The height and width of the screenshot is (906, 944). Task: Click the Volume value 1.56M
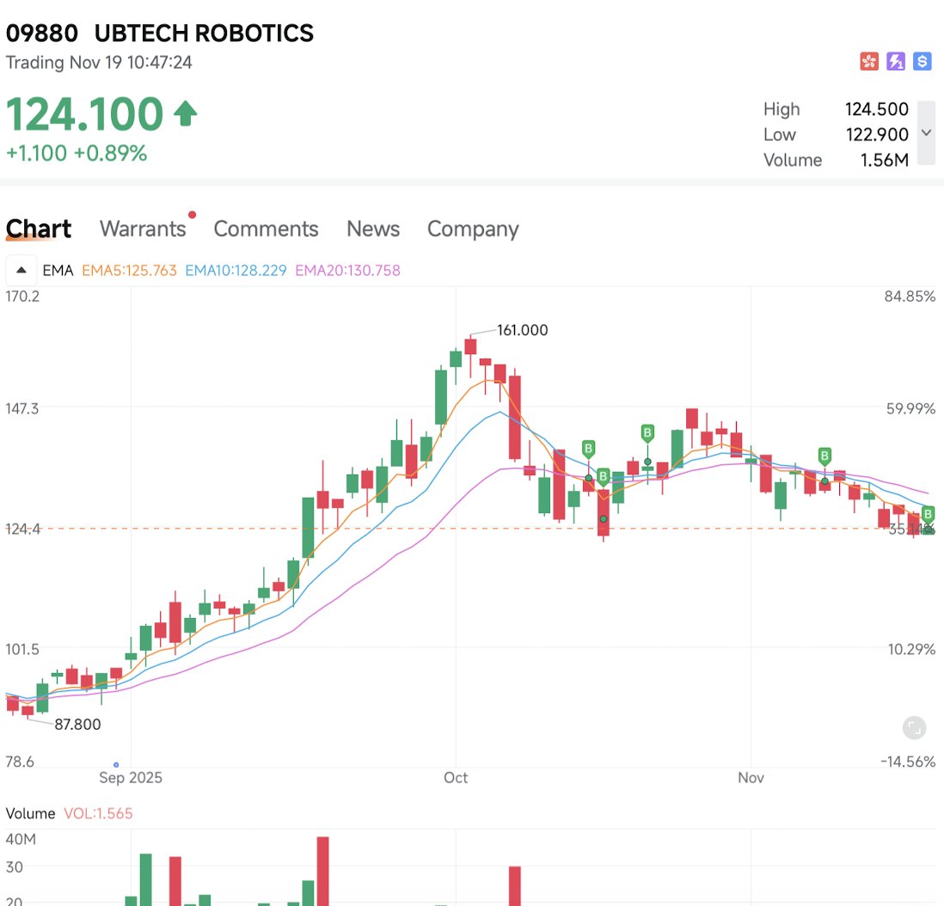coord(884,160)
